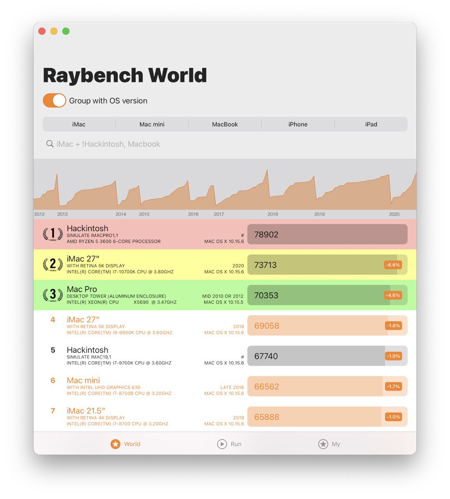Select the MacBook segment filter
This screenshot has width=450, height=499.
coord(225,124)
